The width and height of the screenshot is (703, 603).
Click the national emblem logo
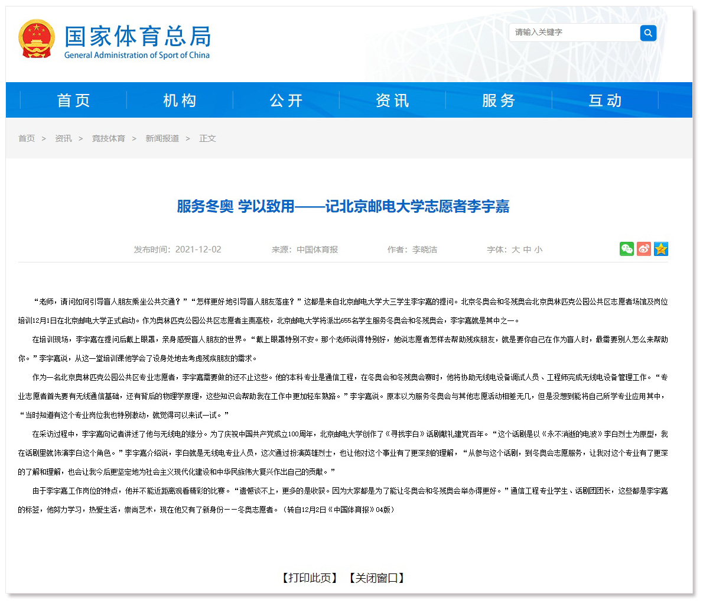37,38
